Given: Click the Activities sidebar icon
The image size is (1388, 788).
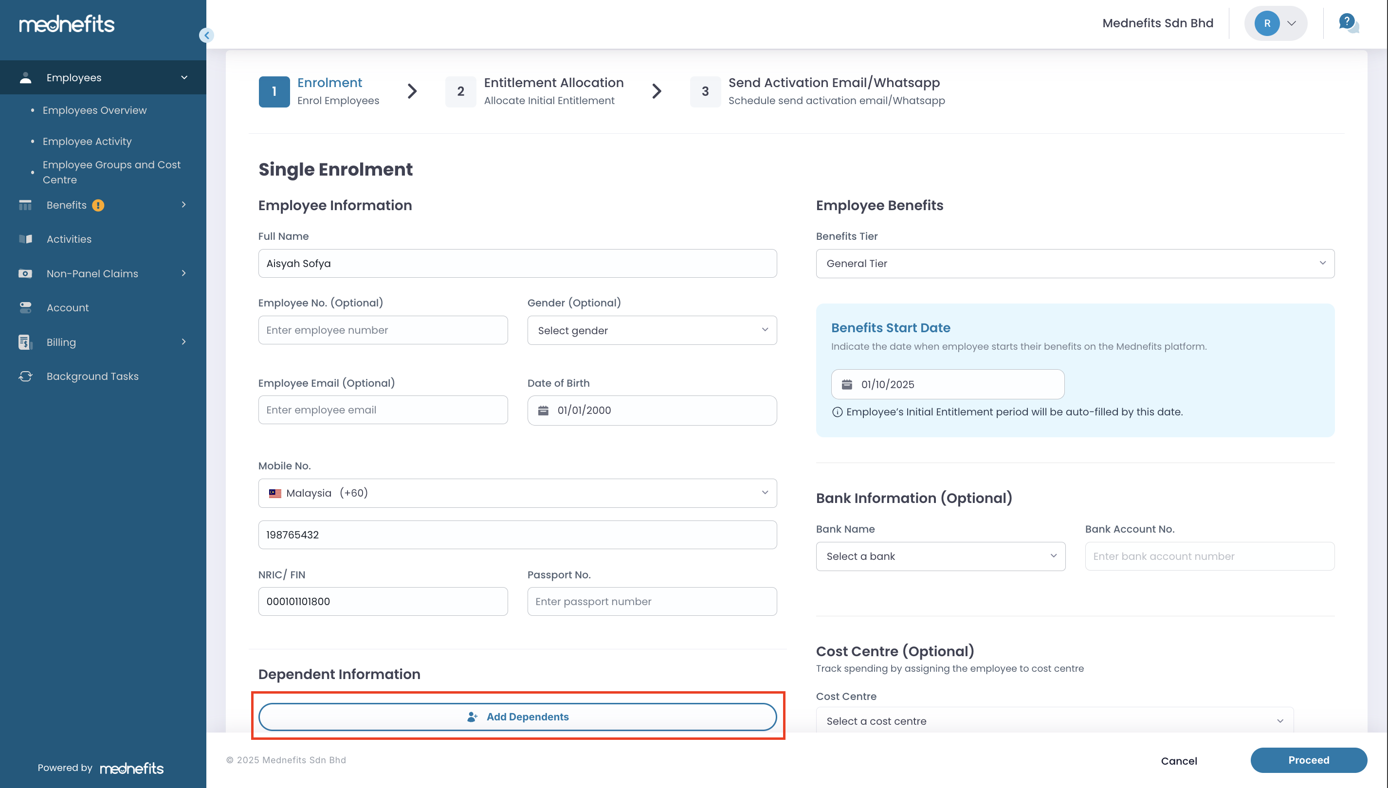Looking at the screenshot, I should tap(25, 239).
